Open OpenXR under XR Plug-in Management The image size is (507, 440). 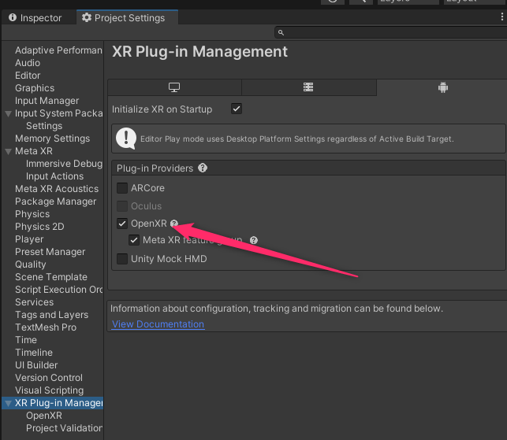pos(44,416)
